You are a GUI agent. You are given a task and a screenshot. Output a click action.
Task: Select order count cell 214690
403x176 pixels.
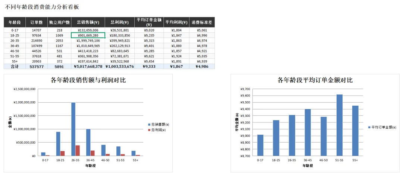37,41
